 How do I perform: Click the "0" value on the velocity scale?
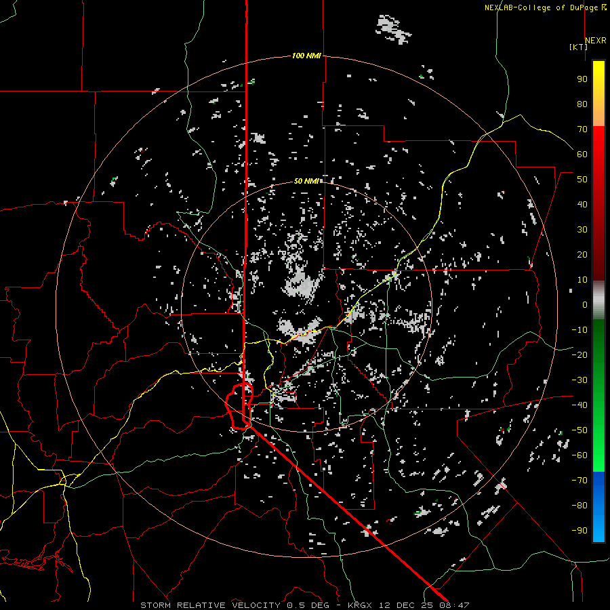pos(585,304)
